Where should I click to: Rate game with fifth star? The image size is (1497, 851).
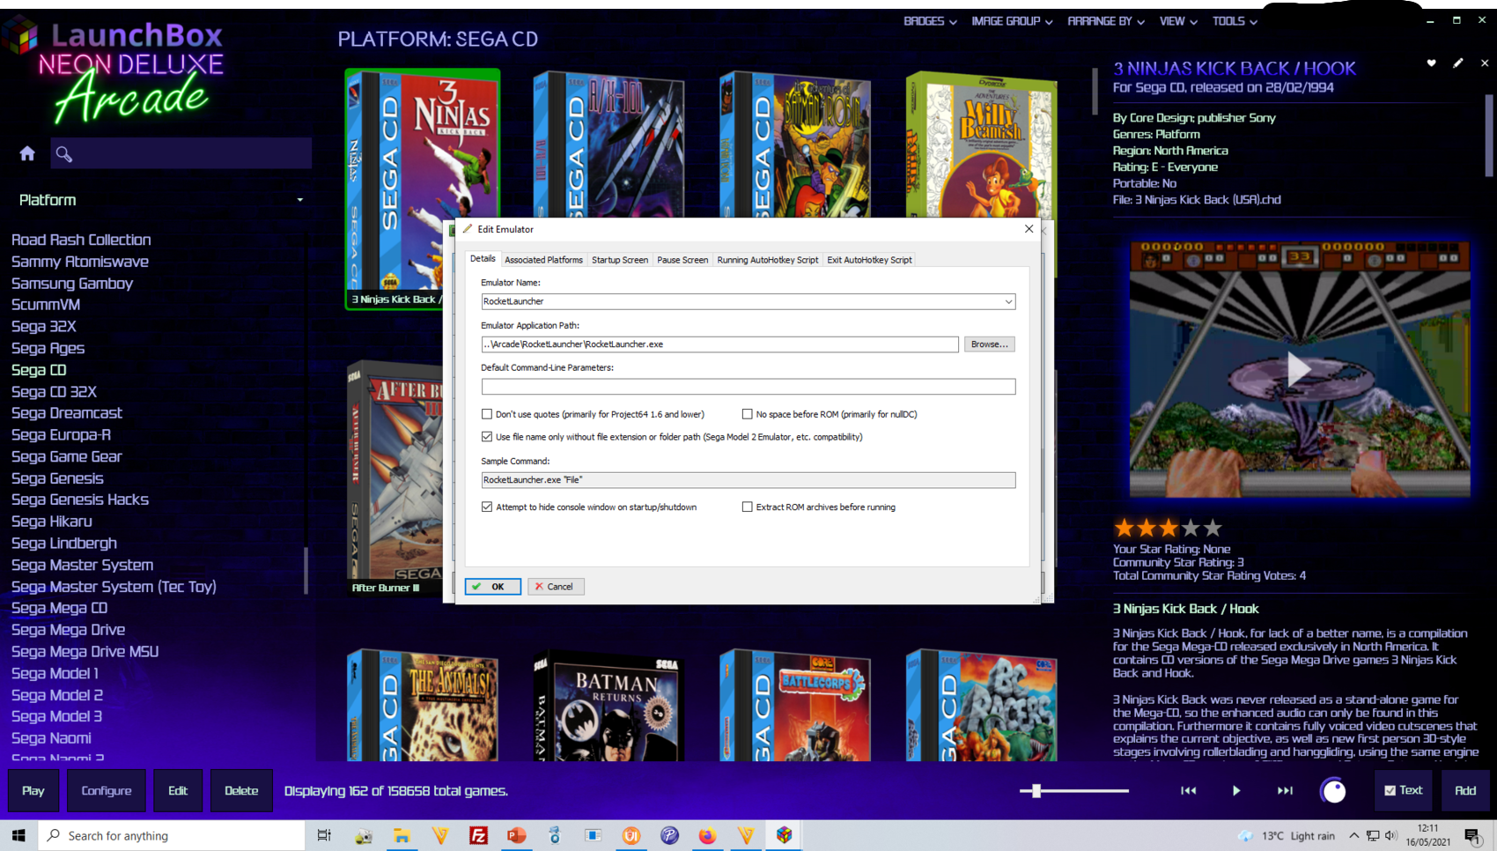point(1213,528)
